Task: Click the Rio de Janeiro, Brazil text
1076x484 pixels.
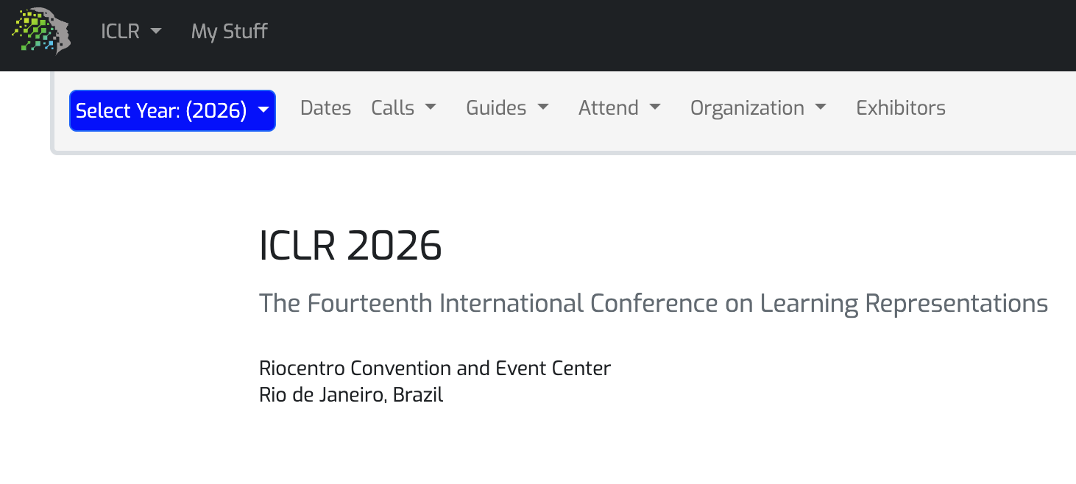Action: click(x=351, y=395)
